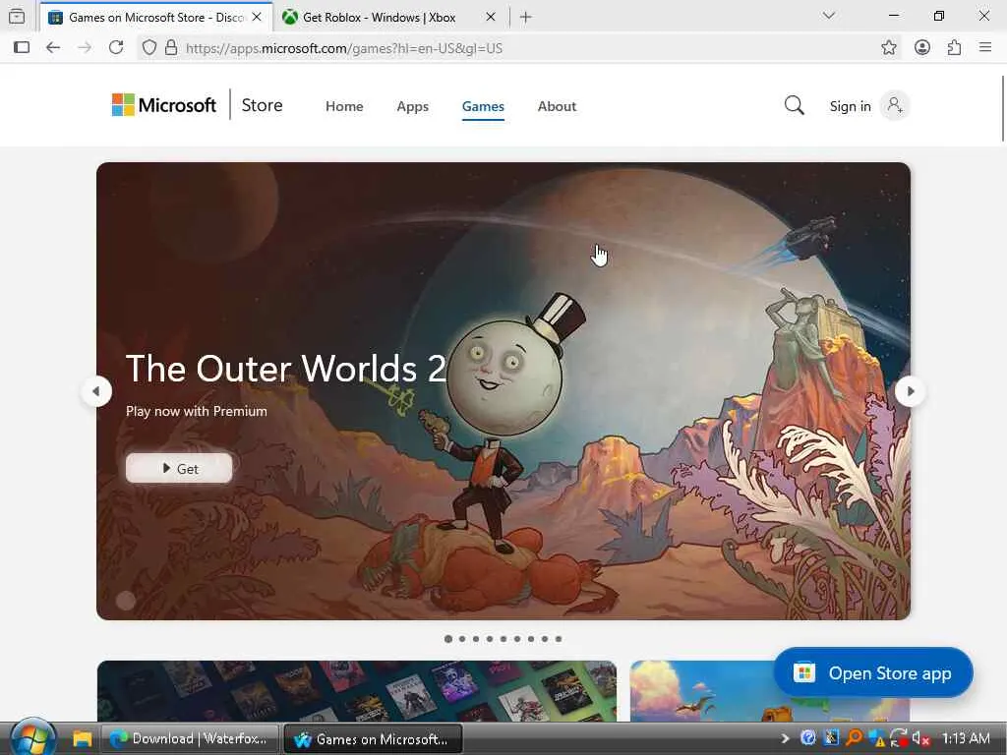This screenshot has height=755, width=1007.
Task: Click the Open Store app button
Action: (x=873, y=672)
